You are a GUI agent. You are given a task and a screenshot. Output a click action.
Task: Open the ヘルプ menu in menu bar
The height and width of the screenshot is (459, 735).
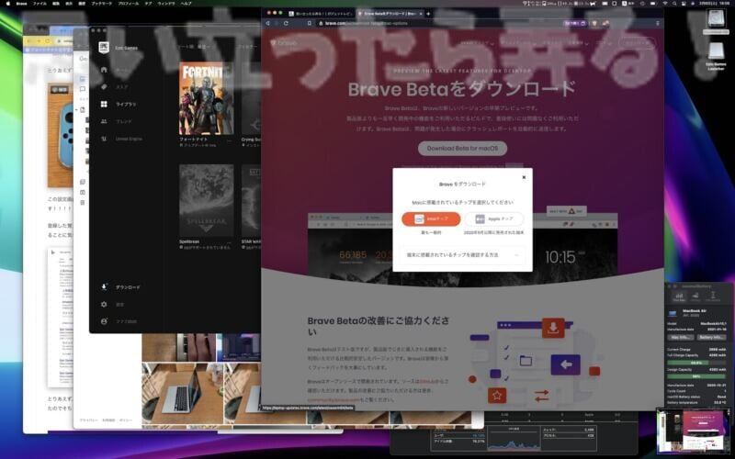pos(187,4)
